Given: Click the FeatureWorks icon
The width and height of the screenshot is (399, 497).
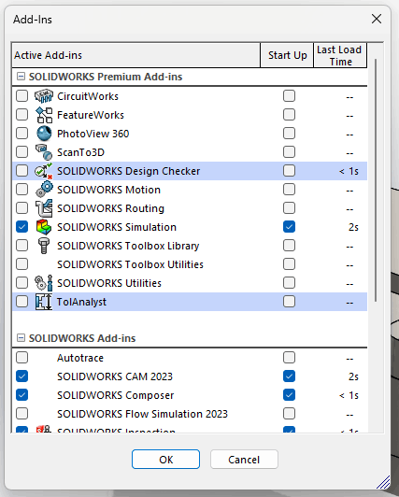Looking at the screenshot, I should pyautogui.click(x=44, y=115).
